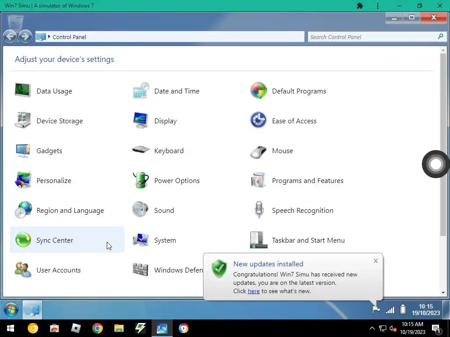Dismiss the New updates installed notification

click(x=376, y=261)
